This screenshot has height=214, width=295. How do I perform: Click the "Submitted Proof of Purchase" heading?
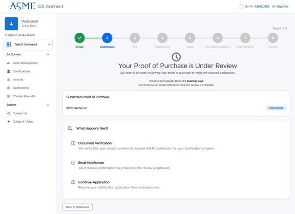[x=88, y=97]
